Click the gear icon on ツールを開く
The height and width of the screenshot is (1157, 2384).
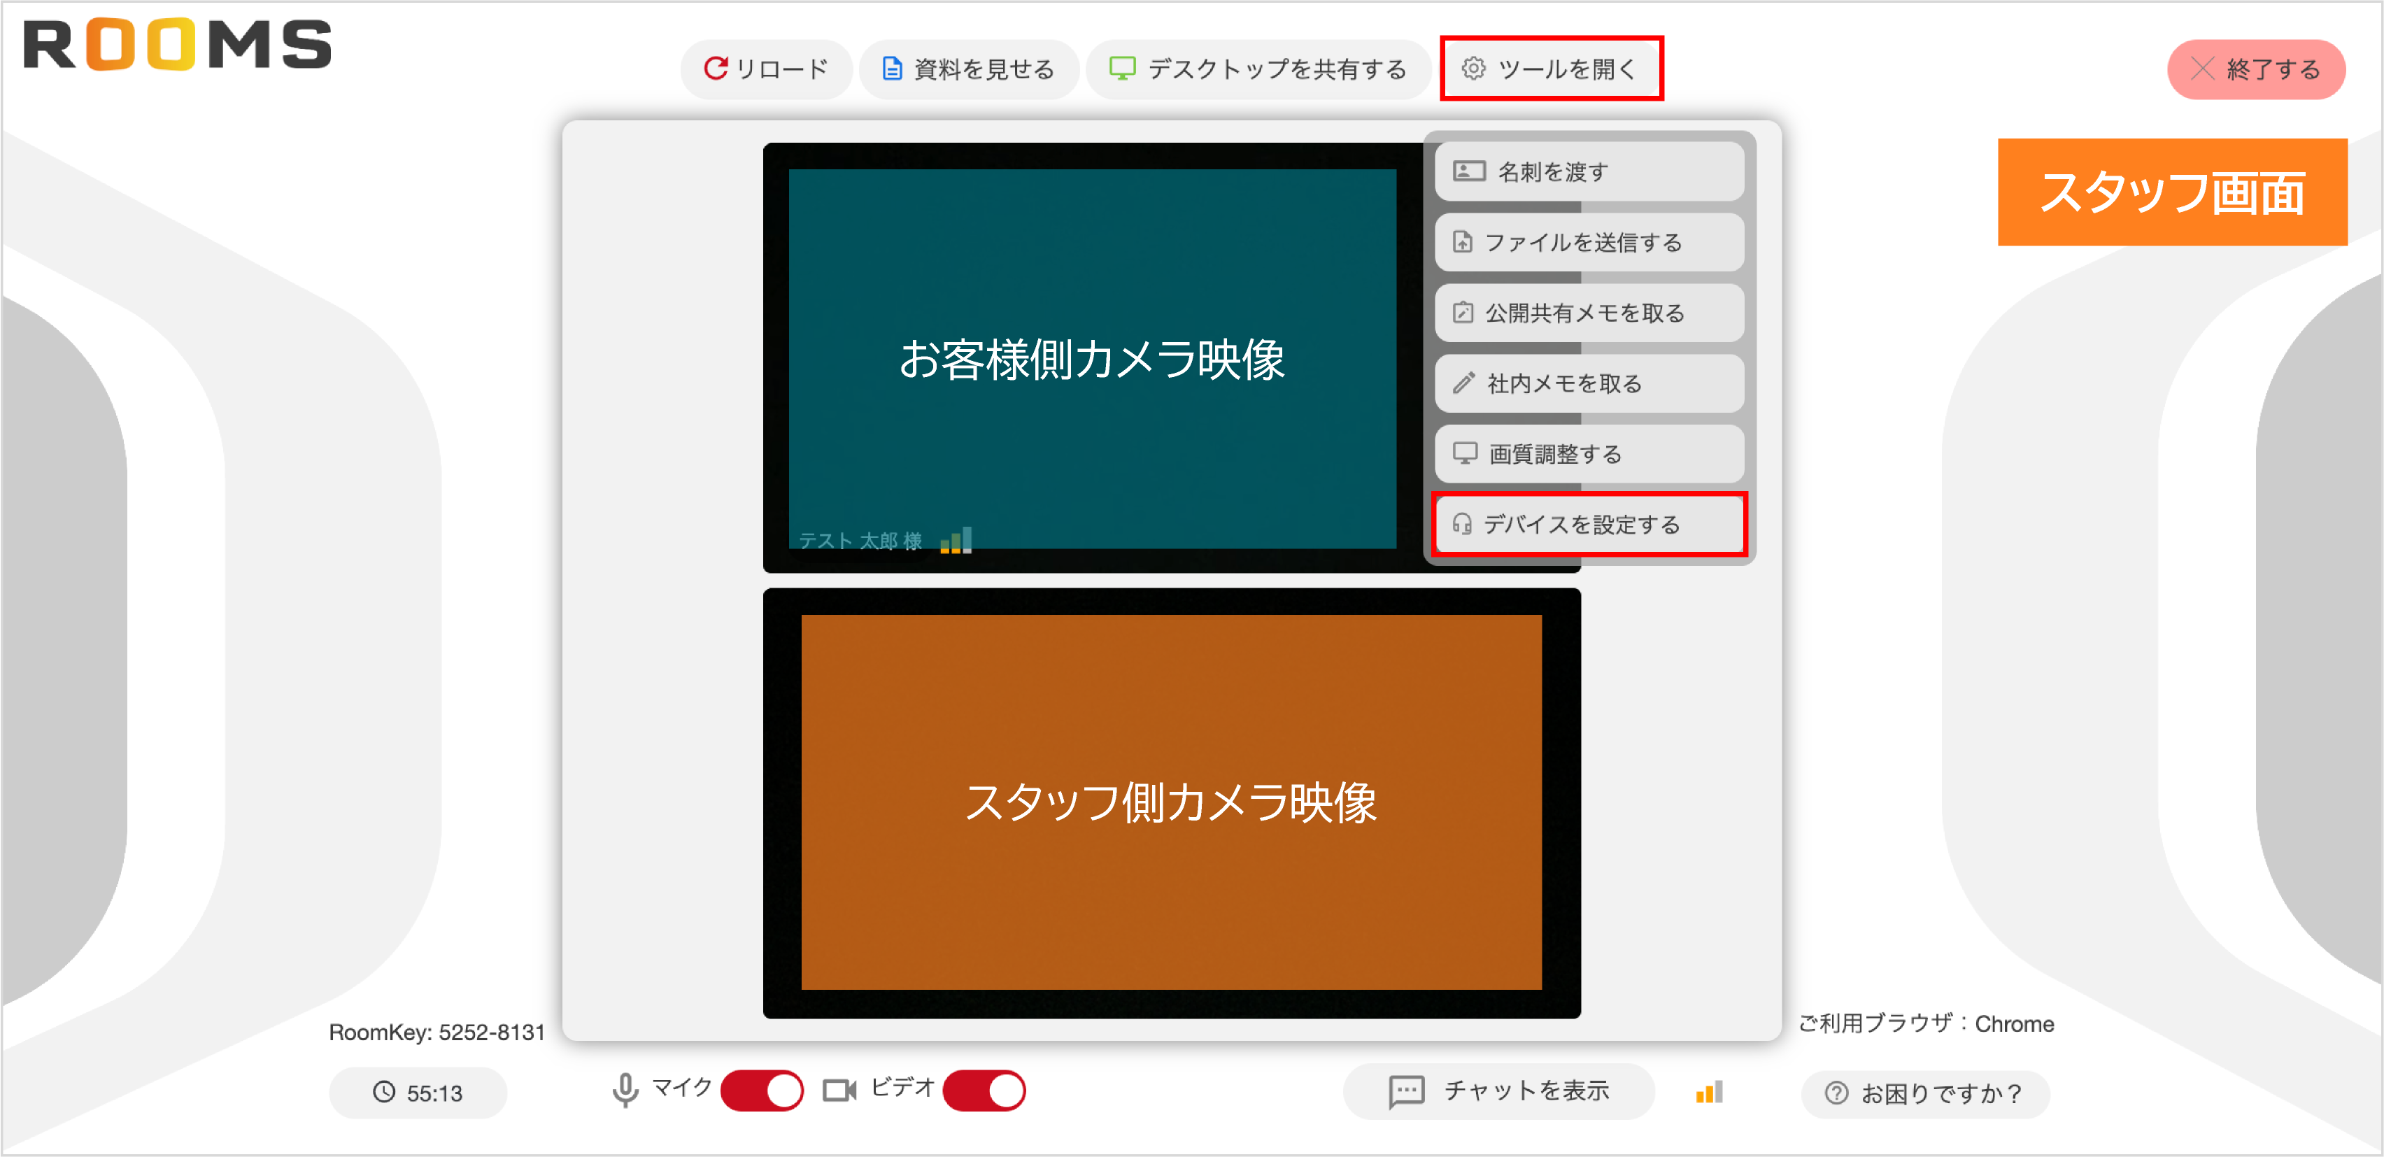tap(1476, 68)
